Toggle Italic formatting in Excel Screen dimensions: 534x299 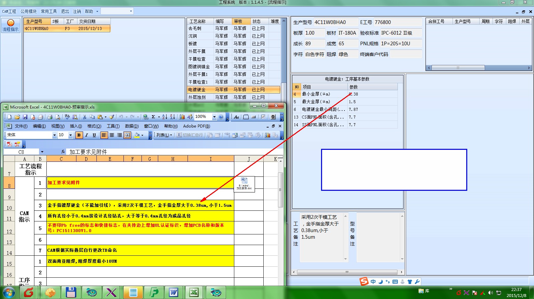coord(86,135)
